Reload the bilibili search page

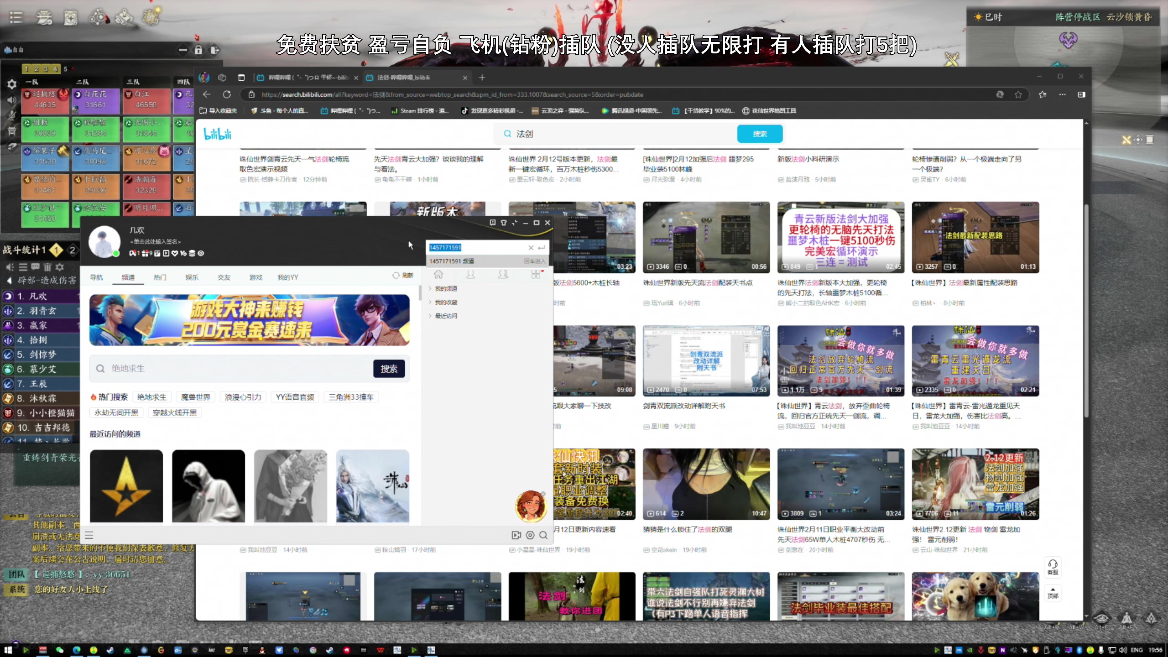tap(227, 94)
